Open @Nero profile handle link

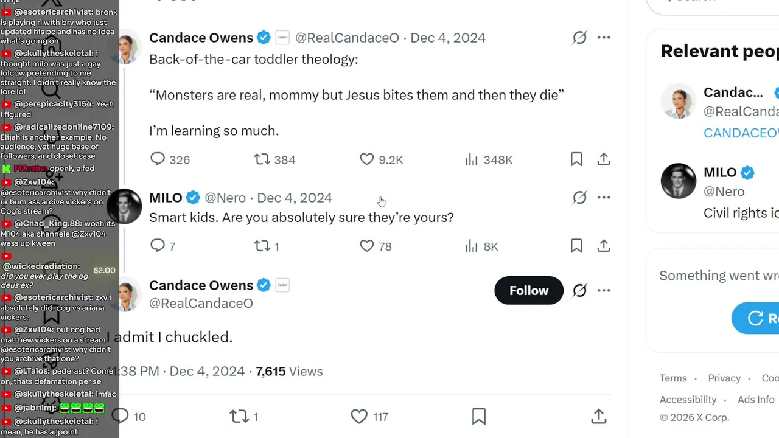(x=225, y=198)
